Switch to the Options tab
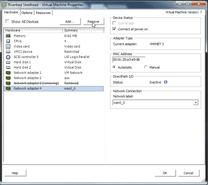Screen dimensions: 208x185 (27, 13)
